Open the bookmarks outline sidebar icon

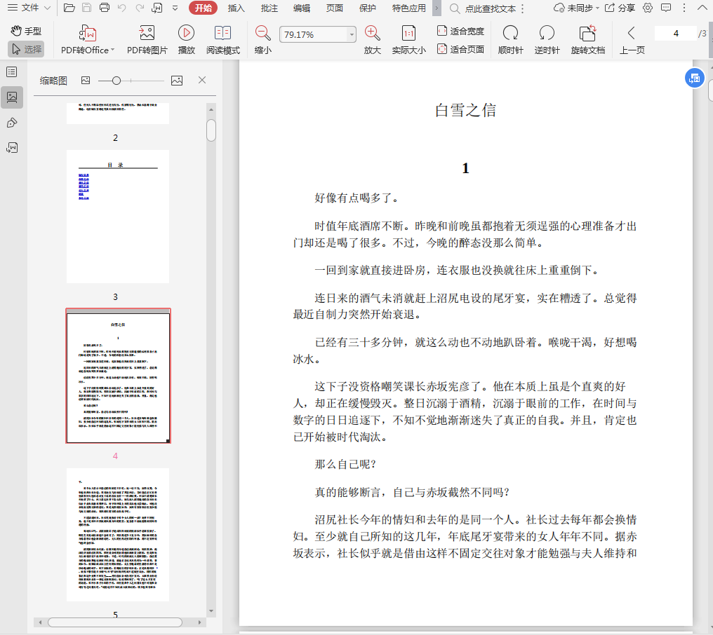tap(12, 71)
